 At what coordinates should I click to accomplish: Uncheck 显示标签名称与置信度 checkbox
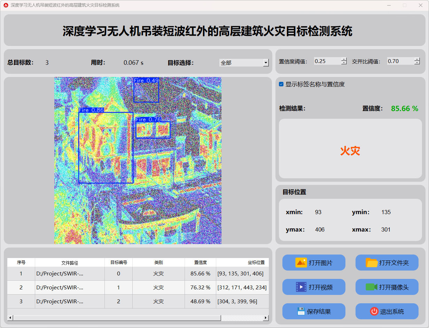(281, 84)
